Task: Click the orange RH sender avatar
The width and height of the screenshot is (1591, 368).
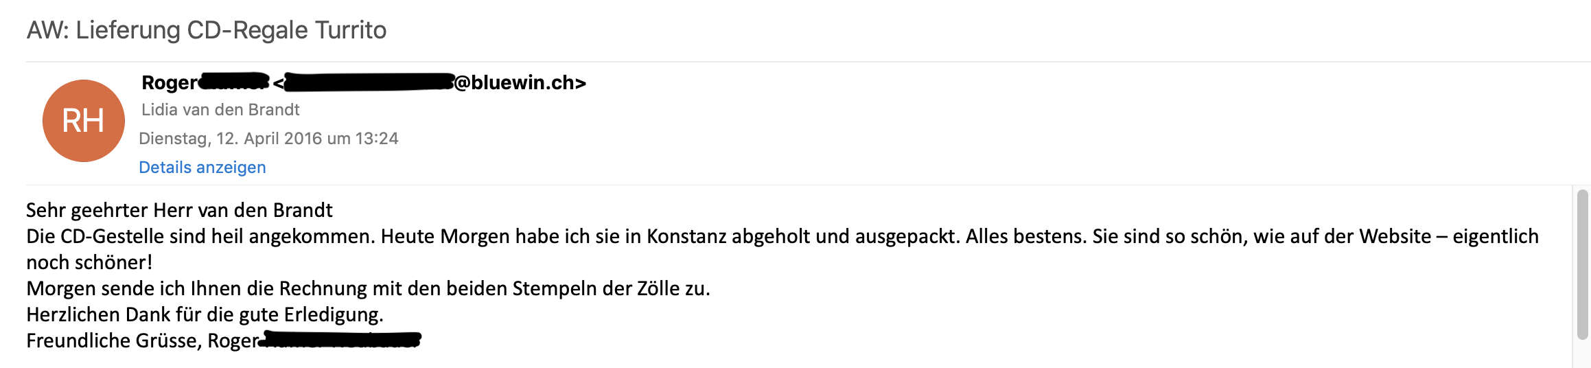Action: [83, 121]
